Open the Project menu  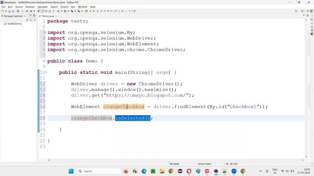pyautogui.click(x=64, y=7)
